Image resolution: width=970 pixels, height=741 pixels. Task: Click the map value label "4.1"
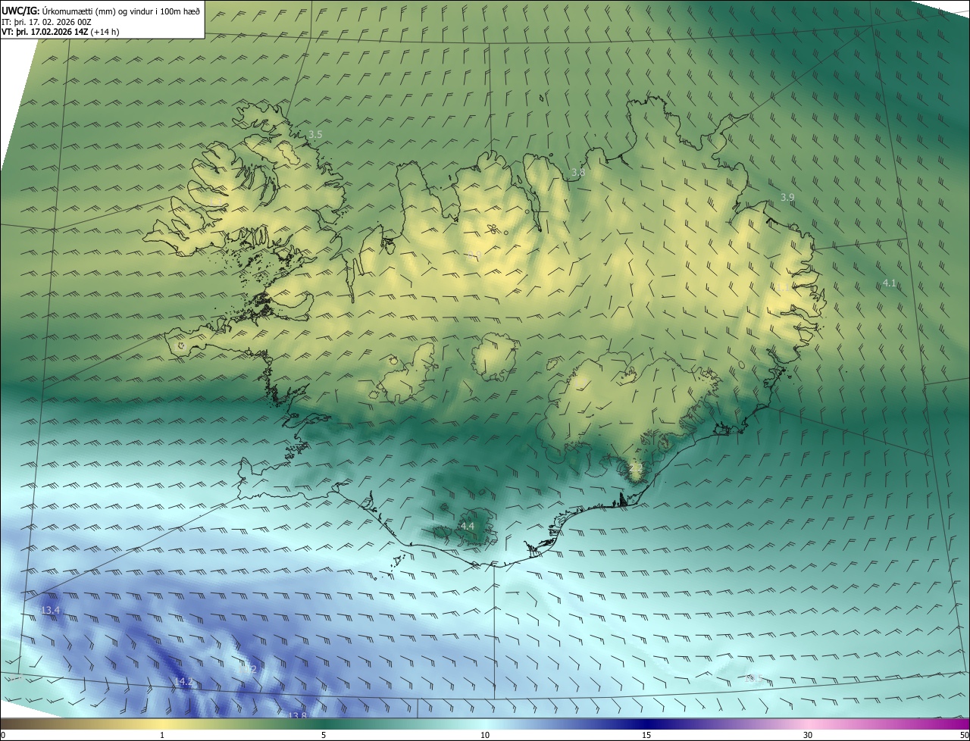click(x=890, y=283)
